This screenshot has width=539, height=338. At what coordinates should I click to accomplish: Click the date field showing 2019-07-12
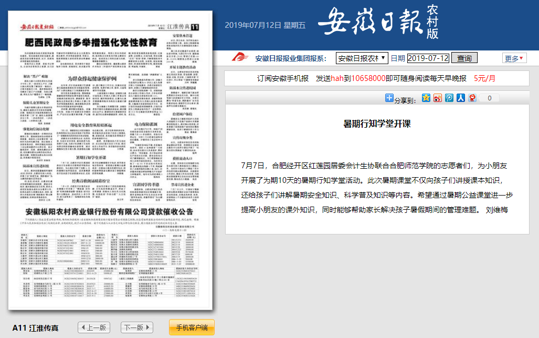coord(428,58)
